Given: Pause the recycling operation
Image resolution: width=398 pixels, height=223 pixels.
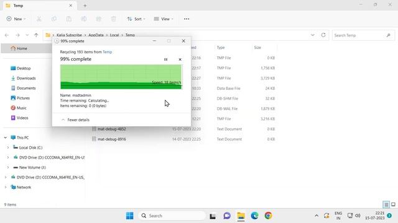Looking at the screenshot, I should pyautogui.click(x=166, y=59).
